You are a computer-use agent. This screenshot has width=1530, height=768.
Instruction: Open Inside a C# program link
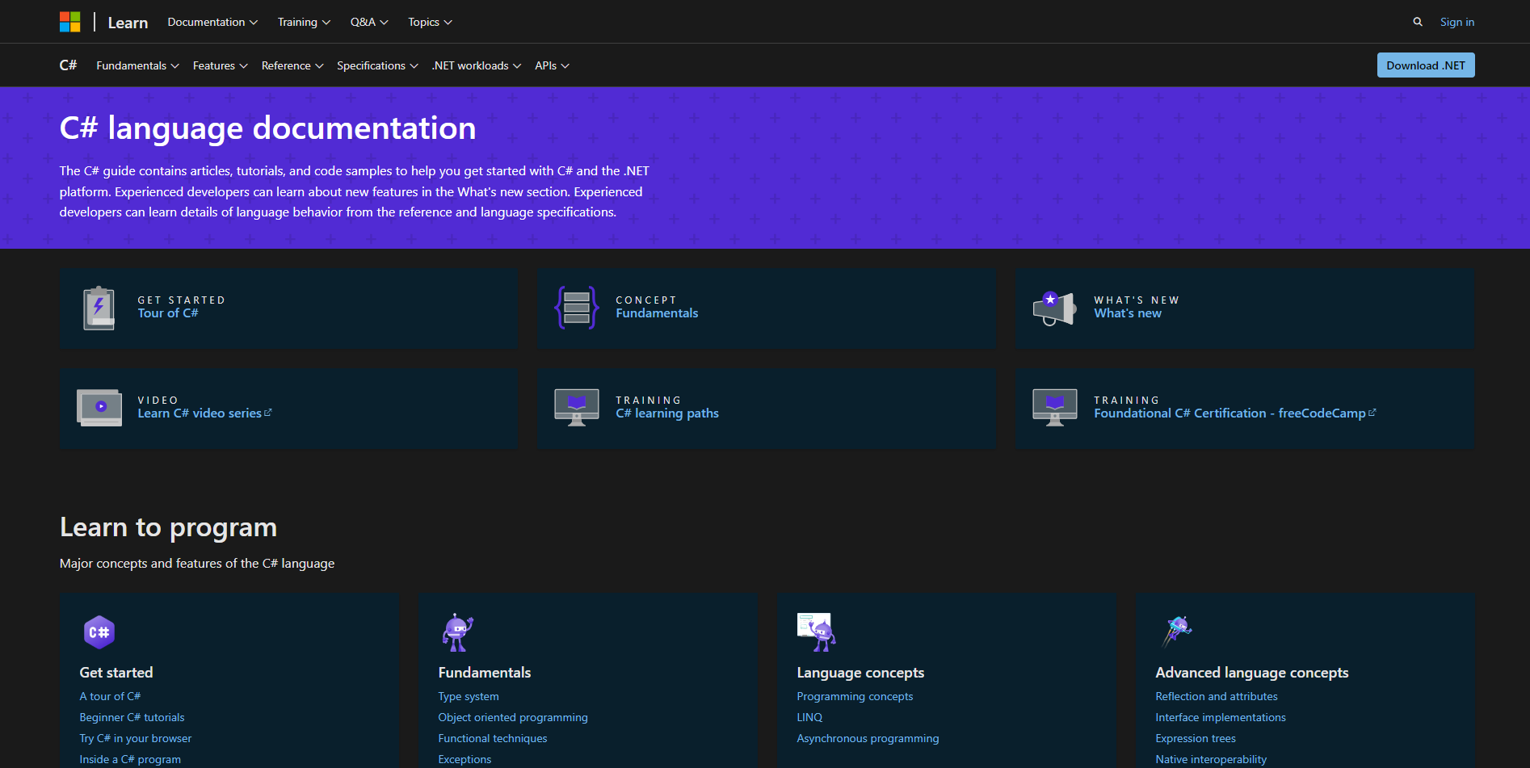(130, 759)
